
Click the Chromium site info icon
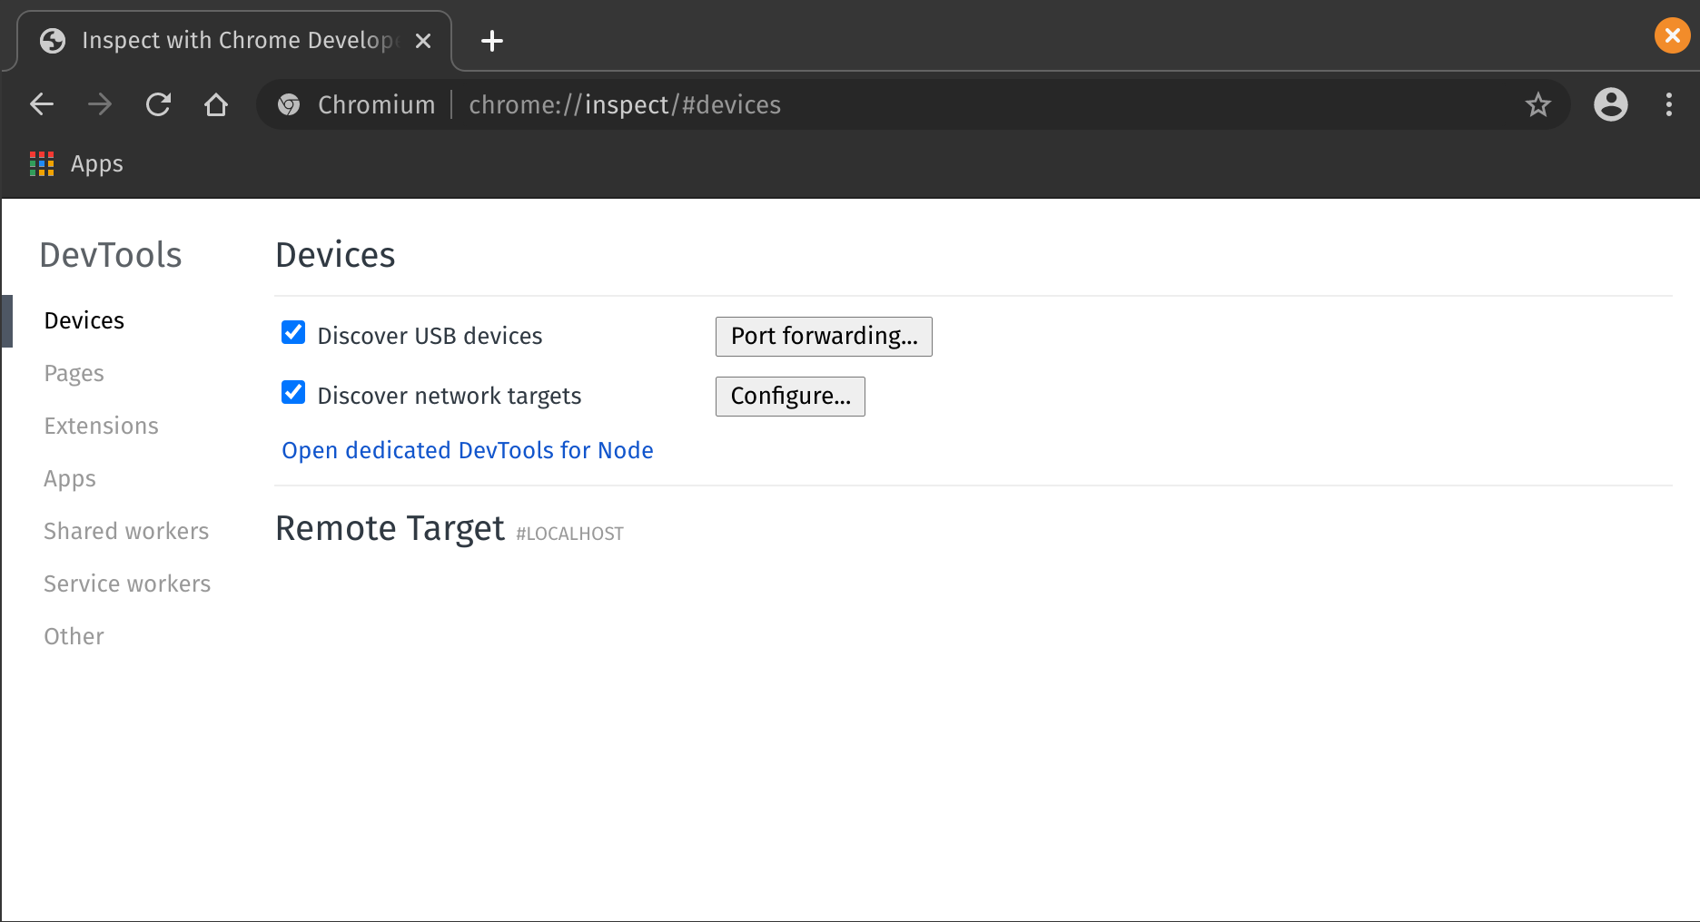pos(289,105)
